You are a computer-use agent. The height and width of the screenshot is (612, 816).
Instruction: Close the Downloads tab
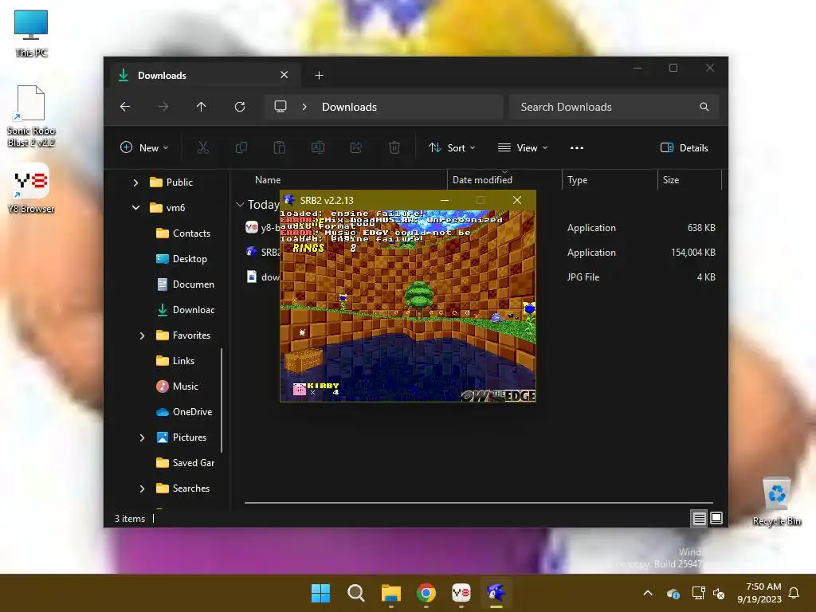(284, 75)
